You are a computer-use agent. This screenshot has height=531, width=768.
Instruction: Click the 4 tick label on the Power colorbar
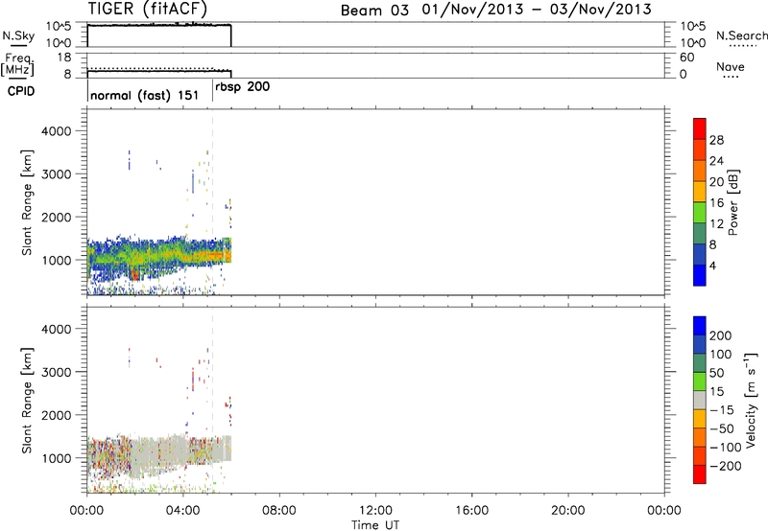tap(712, 265)
